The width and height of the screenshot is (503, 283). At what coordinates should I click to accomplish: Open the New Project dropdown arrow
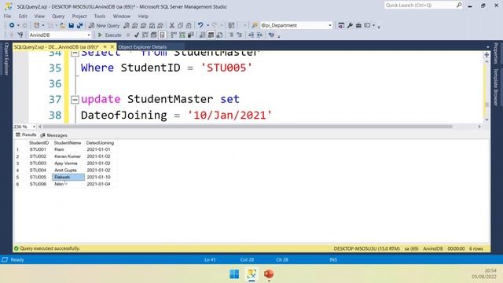(43, 25)
